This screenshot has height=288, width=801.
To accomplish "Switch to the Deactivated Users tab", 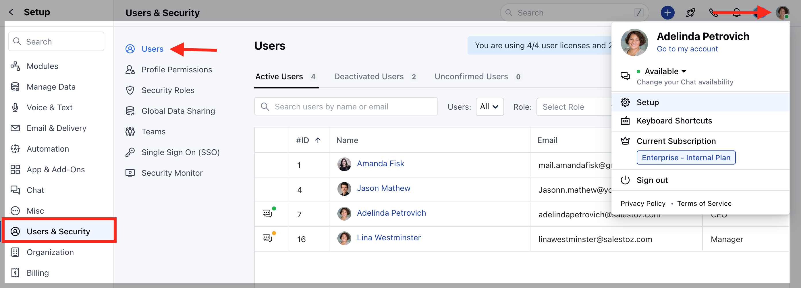I will point(369,76).
